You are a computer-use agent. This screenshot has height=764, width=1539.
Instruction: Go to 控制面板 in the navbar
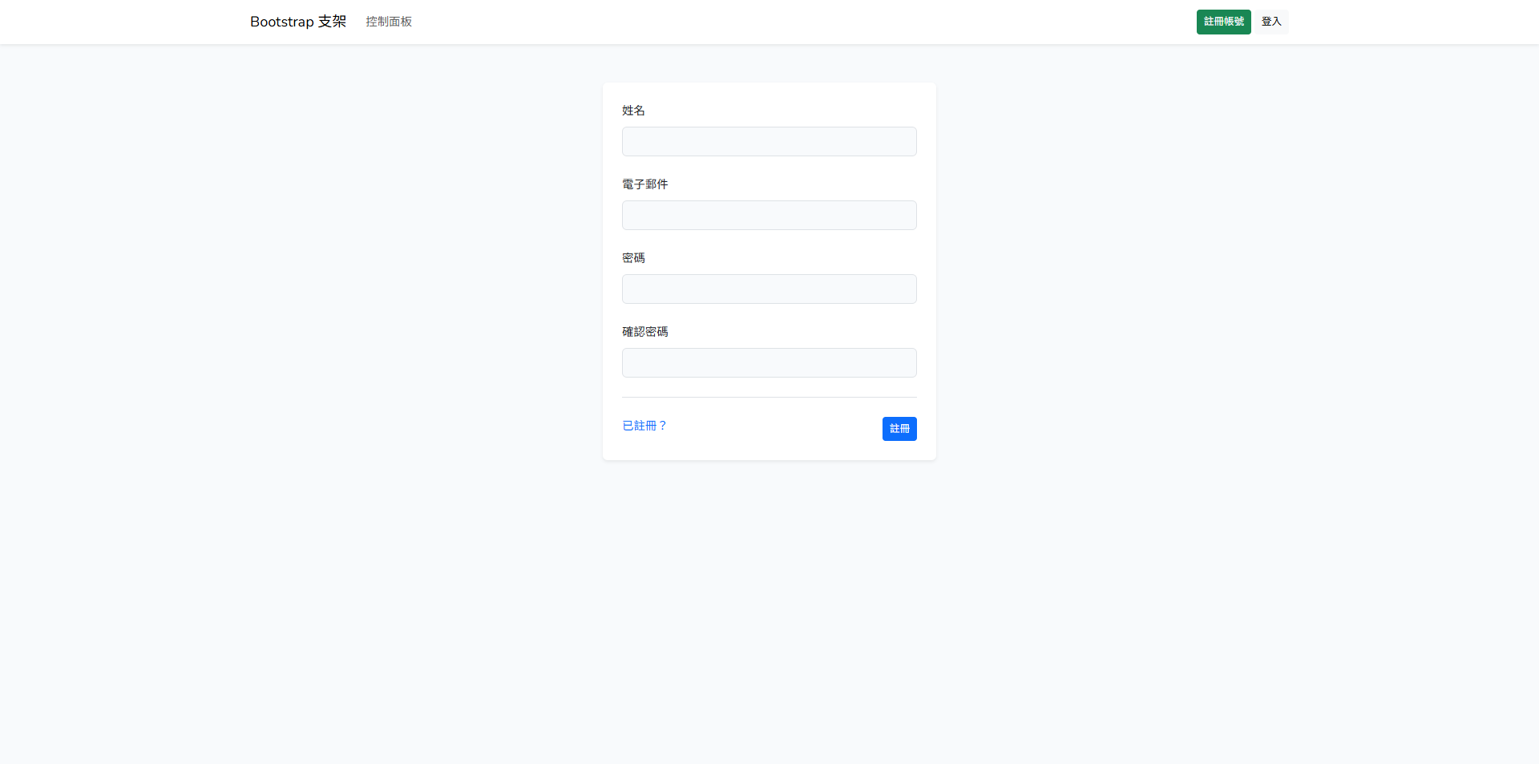[x=389, y=22]
